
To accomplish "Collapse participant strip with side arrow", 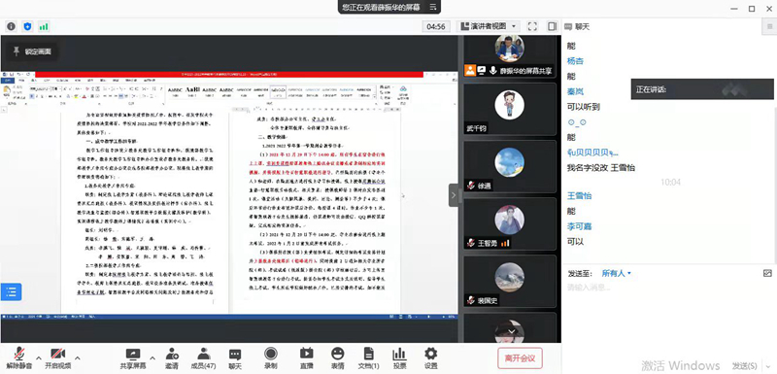I will [454, 195].
